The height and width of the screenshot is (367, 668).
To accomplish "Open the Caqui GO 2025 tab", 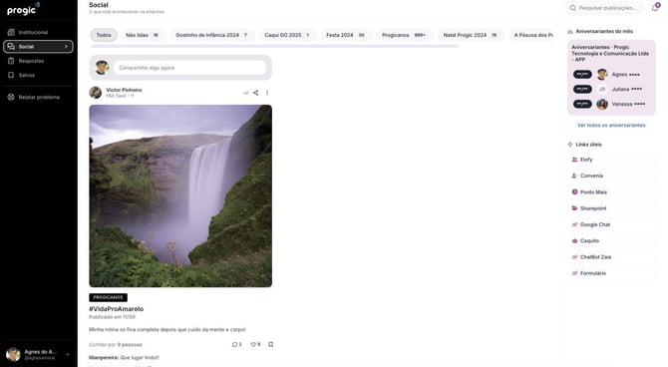I will tap(287, 35).
